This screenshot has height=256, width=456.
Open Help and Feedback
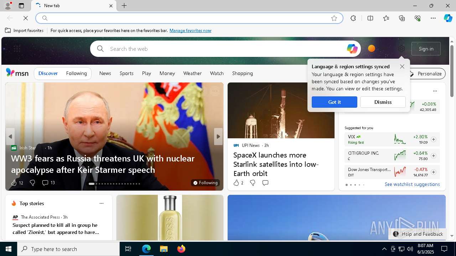418,234
